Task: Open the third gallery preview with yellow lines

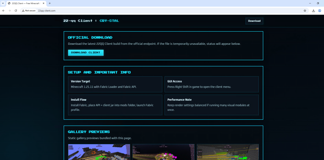Action: click(228, 152)
